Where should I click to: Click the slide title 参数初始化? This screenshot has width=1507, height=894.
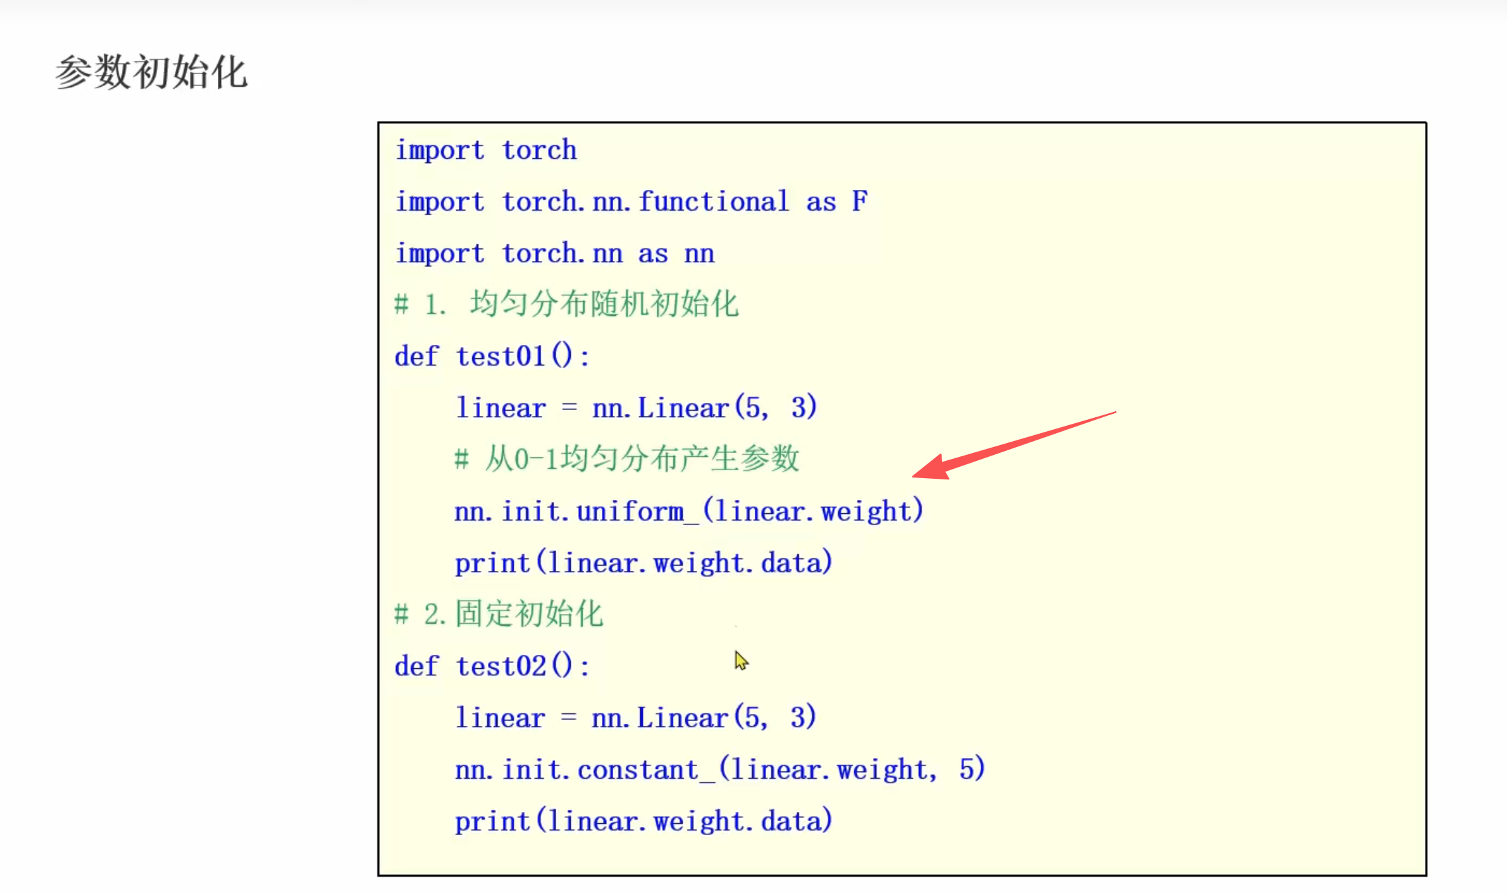151,72
